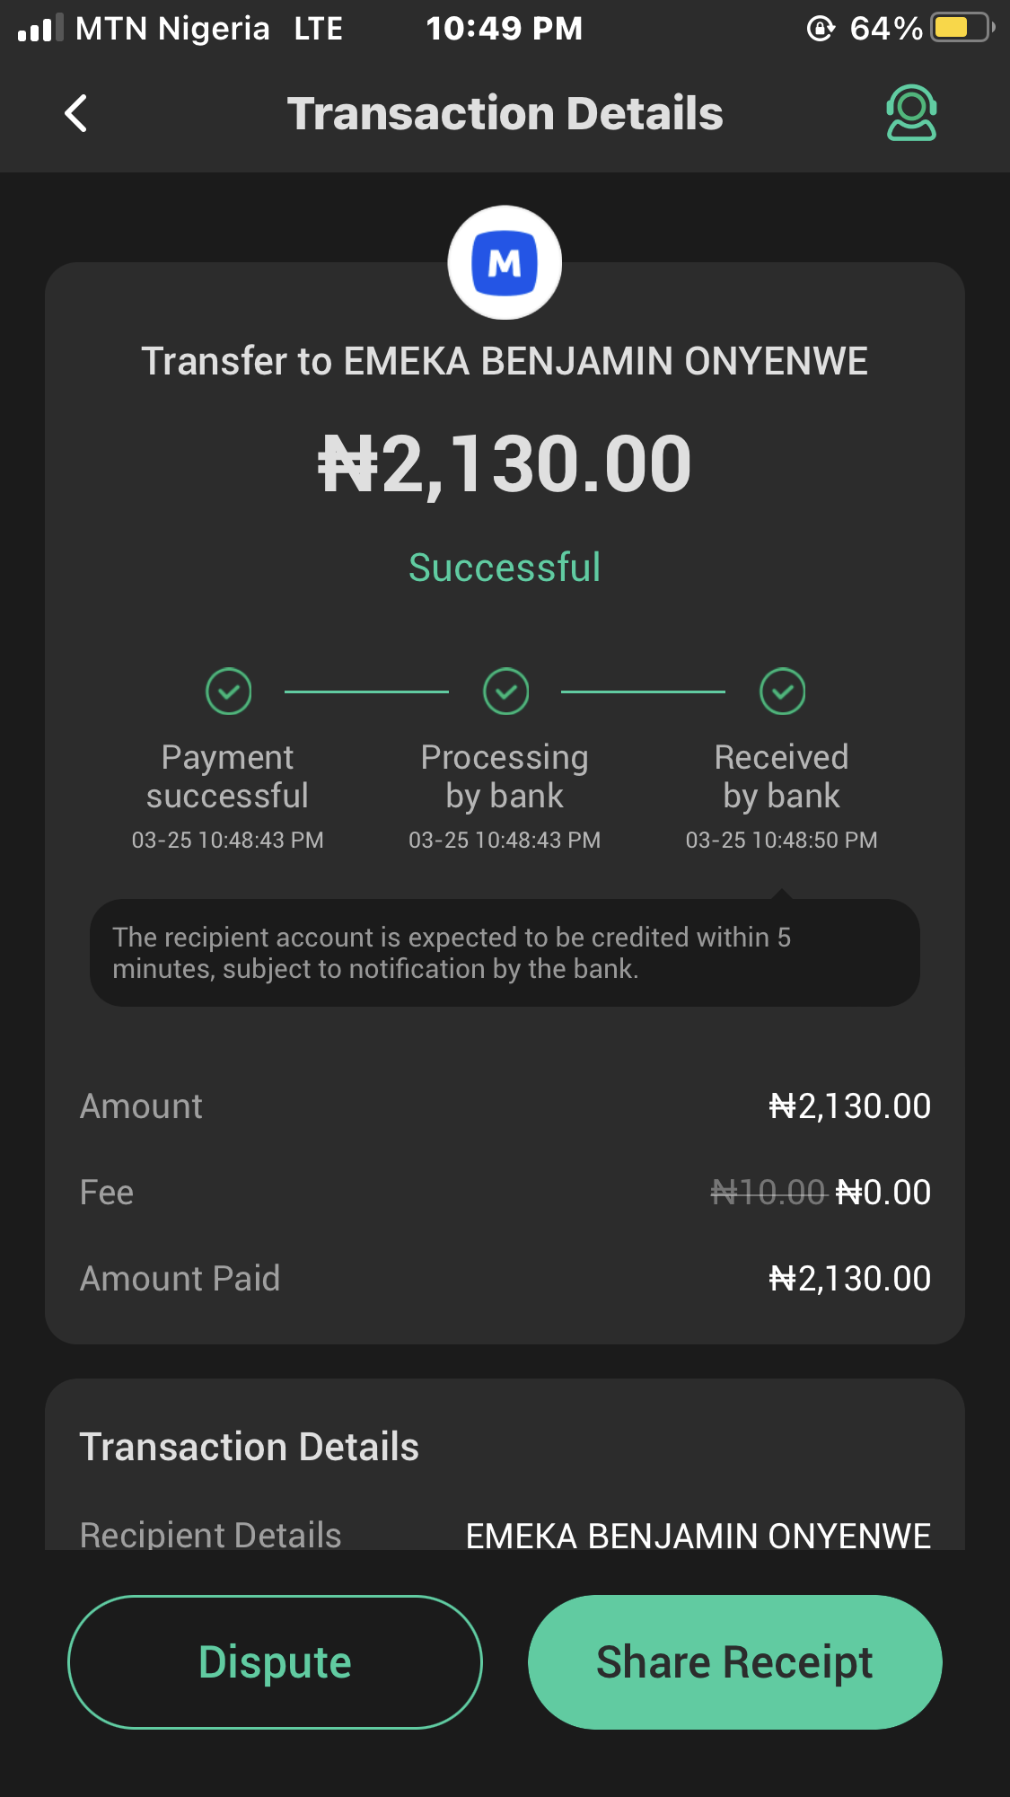Image resolution: width=1010 pixels, height=1797 pixels.
Task: Tap the Fee row value ₦0.00
Action: point(883,1193)
